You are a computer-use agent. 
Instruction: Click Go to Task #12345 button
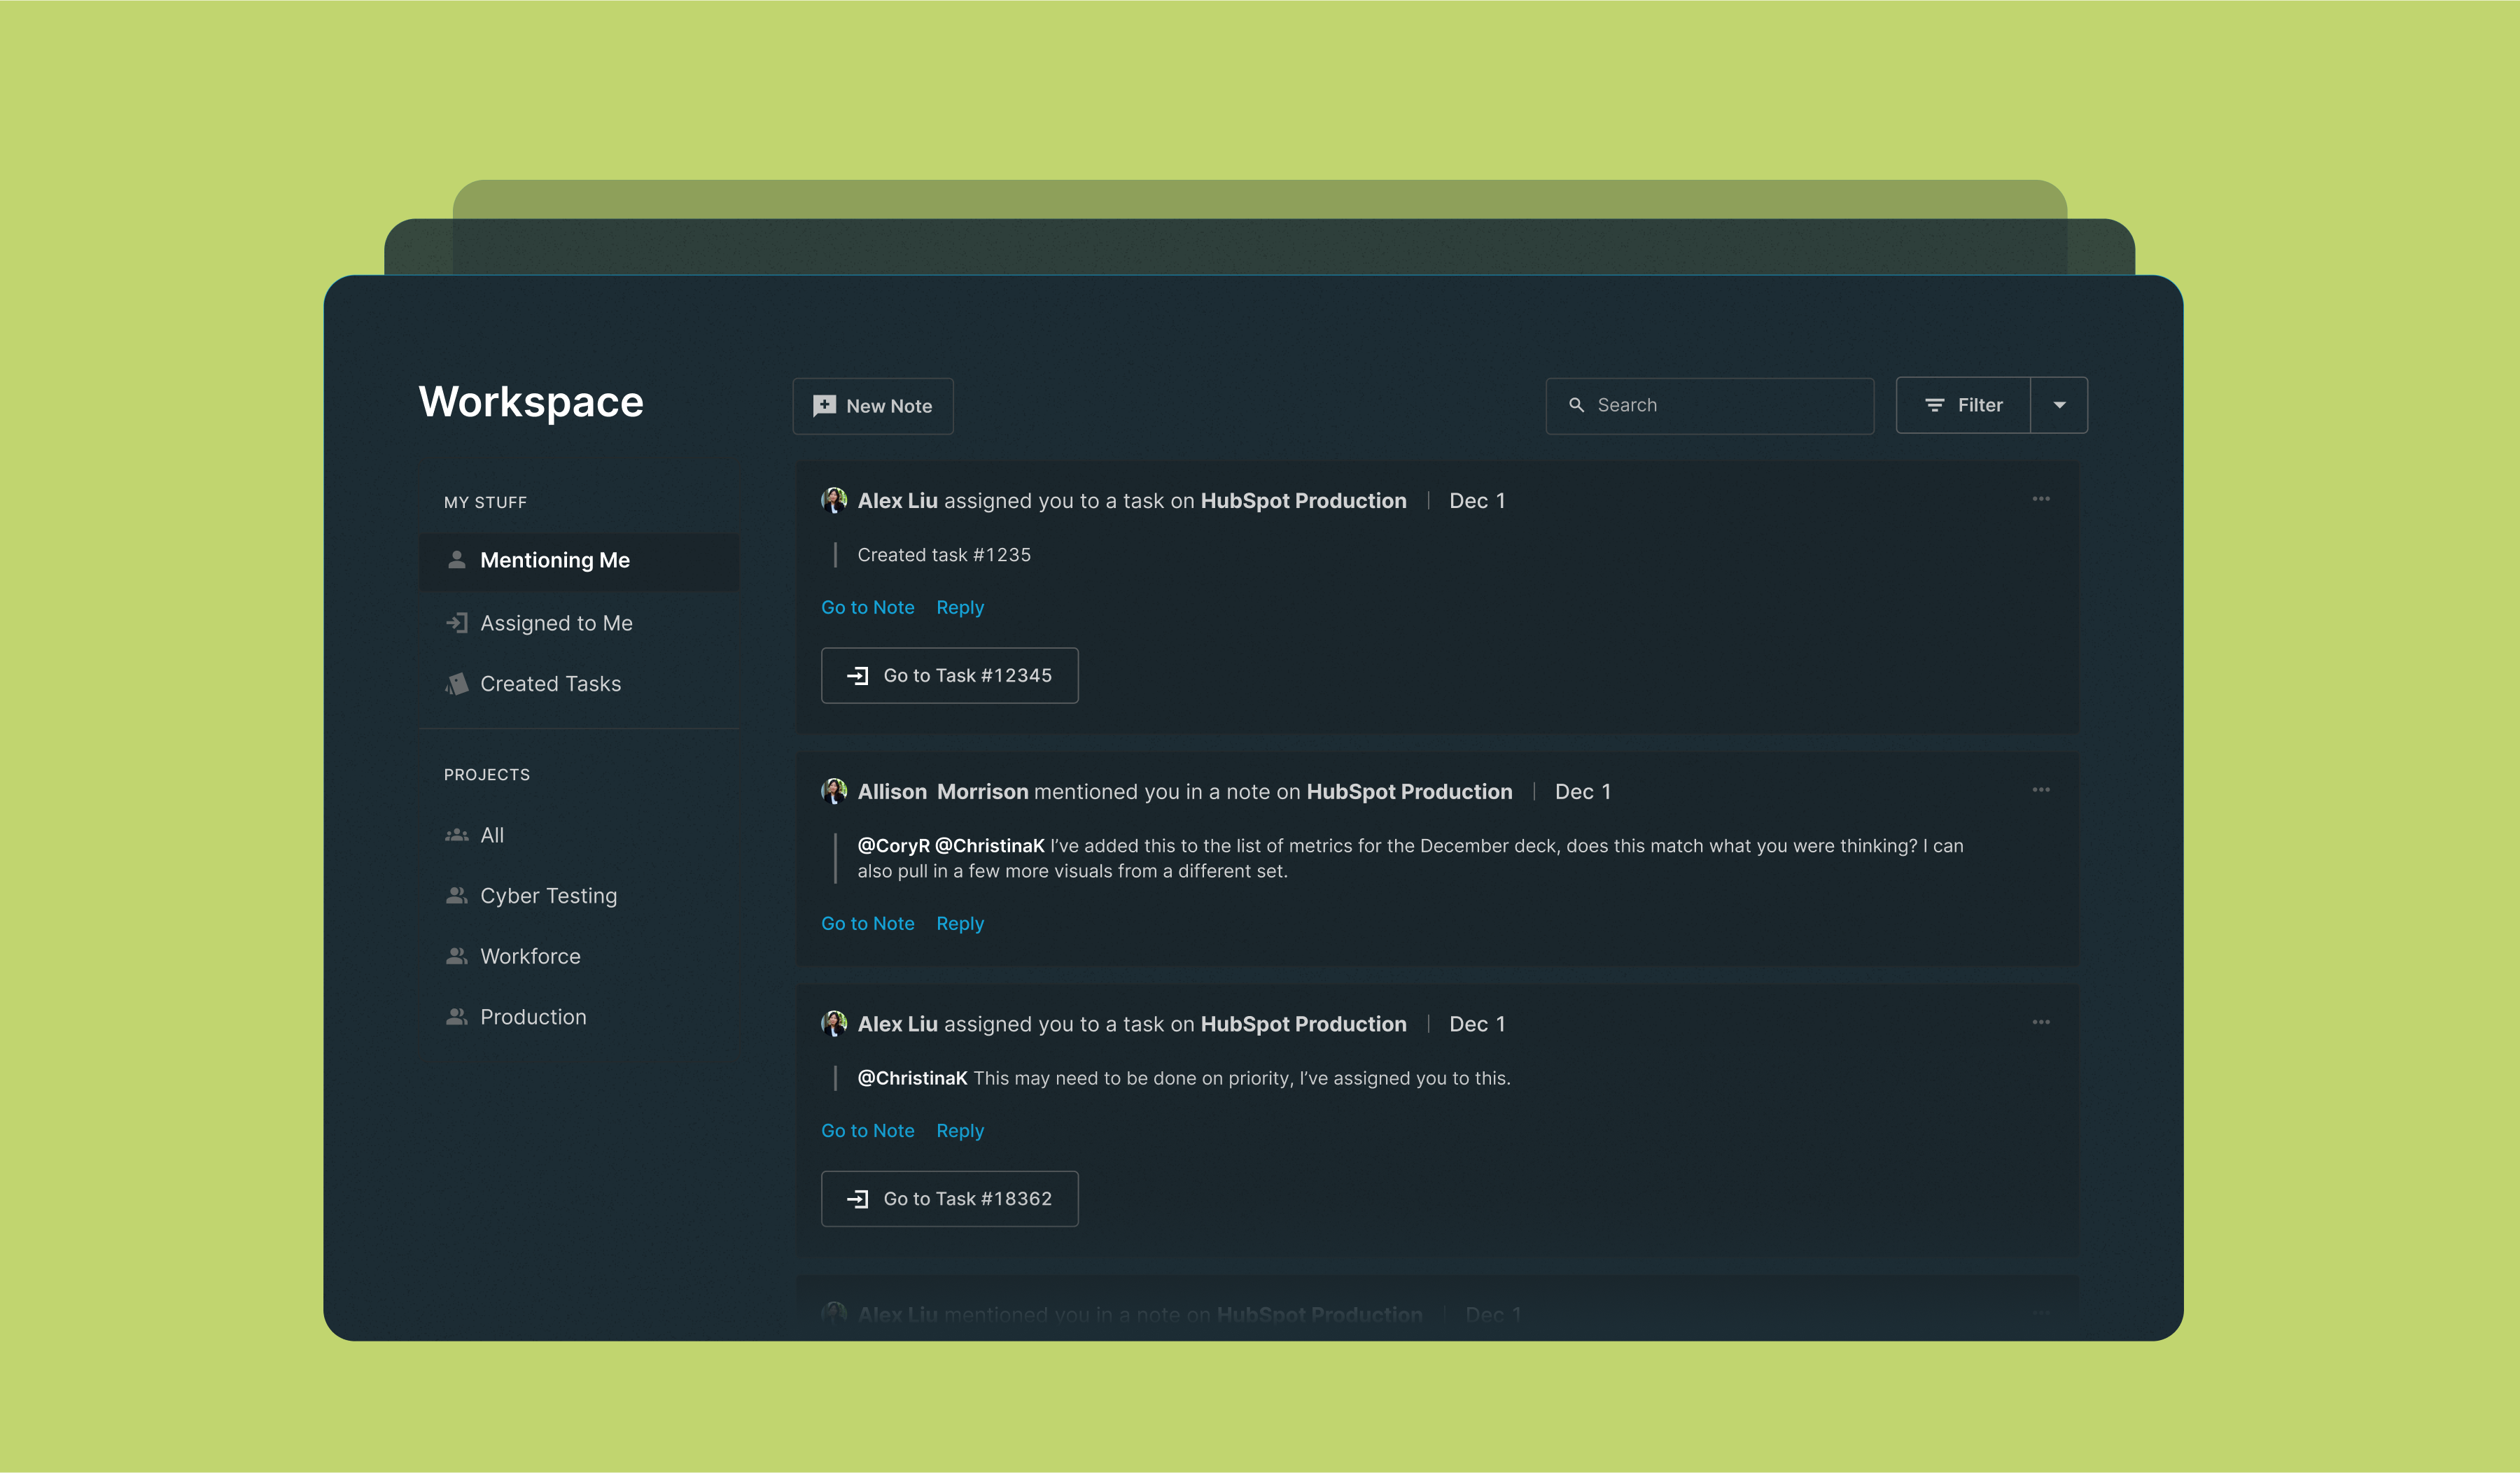[x=949, y=675]
